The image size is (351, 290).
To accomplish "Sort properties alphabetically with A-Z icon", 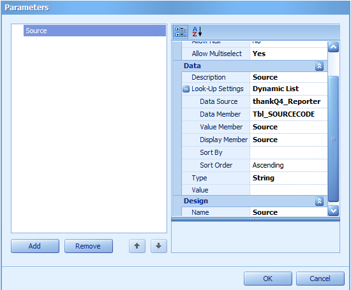I will click(x=197, y=32).
